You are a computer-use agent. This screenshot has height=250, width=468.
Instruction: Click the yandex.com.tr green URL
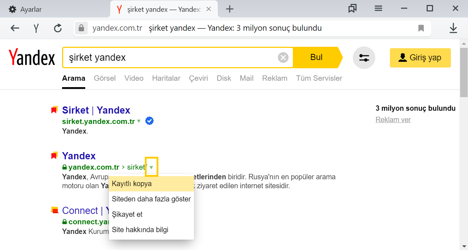(93, 167)
